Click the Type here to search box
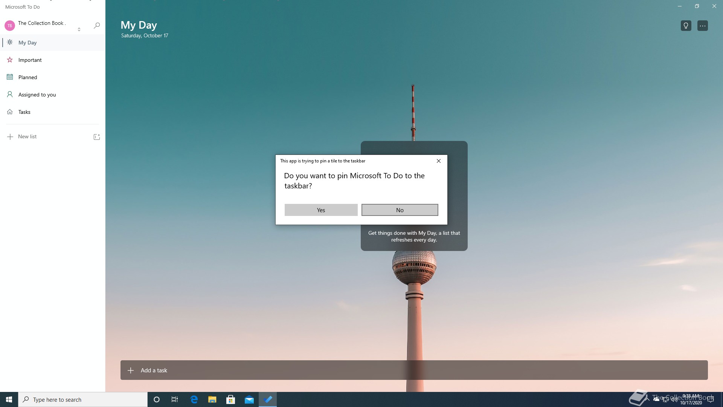 point(83,399)
